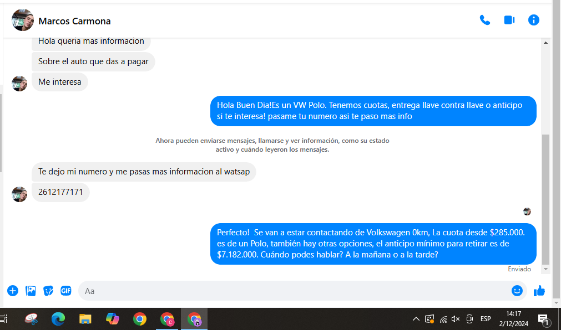Open Microsoft Edge from taskbar
The height and width of the screenshot is (330, 561).
click(58, 318)
